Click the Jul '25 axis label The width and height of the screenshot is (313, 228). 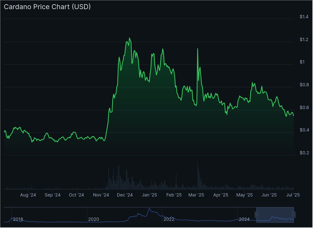pyautogui.click(x=293, y=195)
